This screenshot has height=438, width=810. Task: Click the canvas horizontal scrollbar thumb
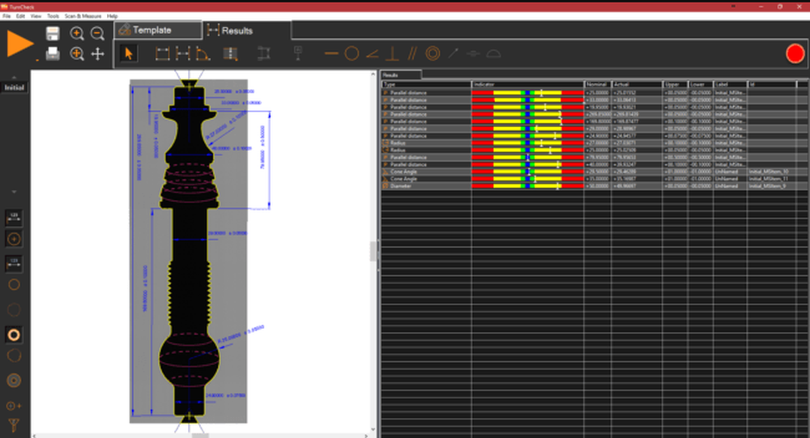pyautogui.click(x=200, y=436)
